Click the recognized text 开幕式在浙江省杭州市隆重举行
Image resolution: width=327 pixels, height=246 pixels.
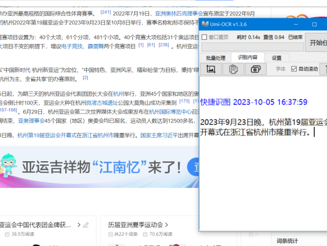click(255, 132)
